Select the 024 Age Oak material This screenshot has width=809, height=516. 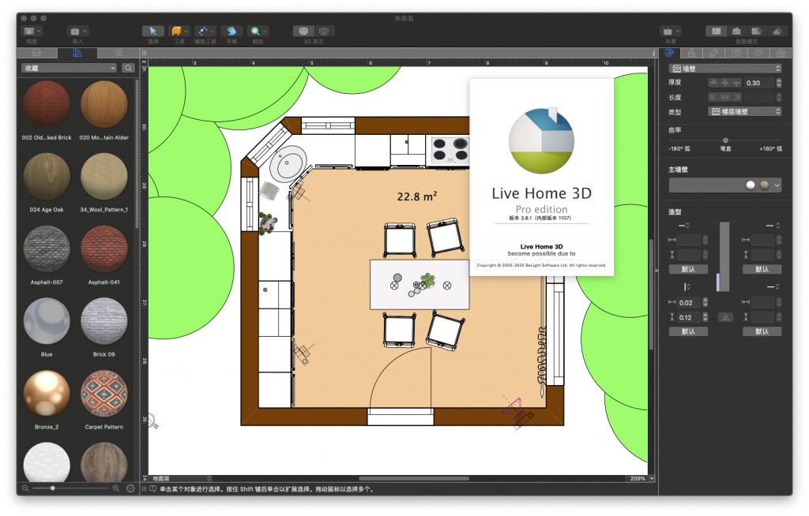47,176
